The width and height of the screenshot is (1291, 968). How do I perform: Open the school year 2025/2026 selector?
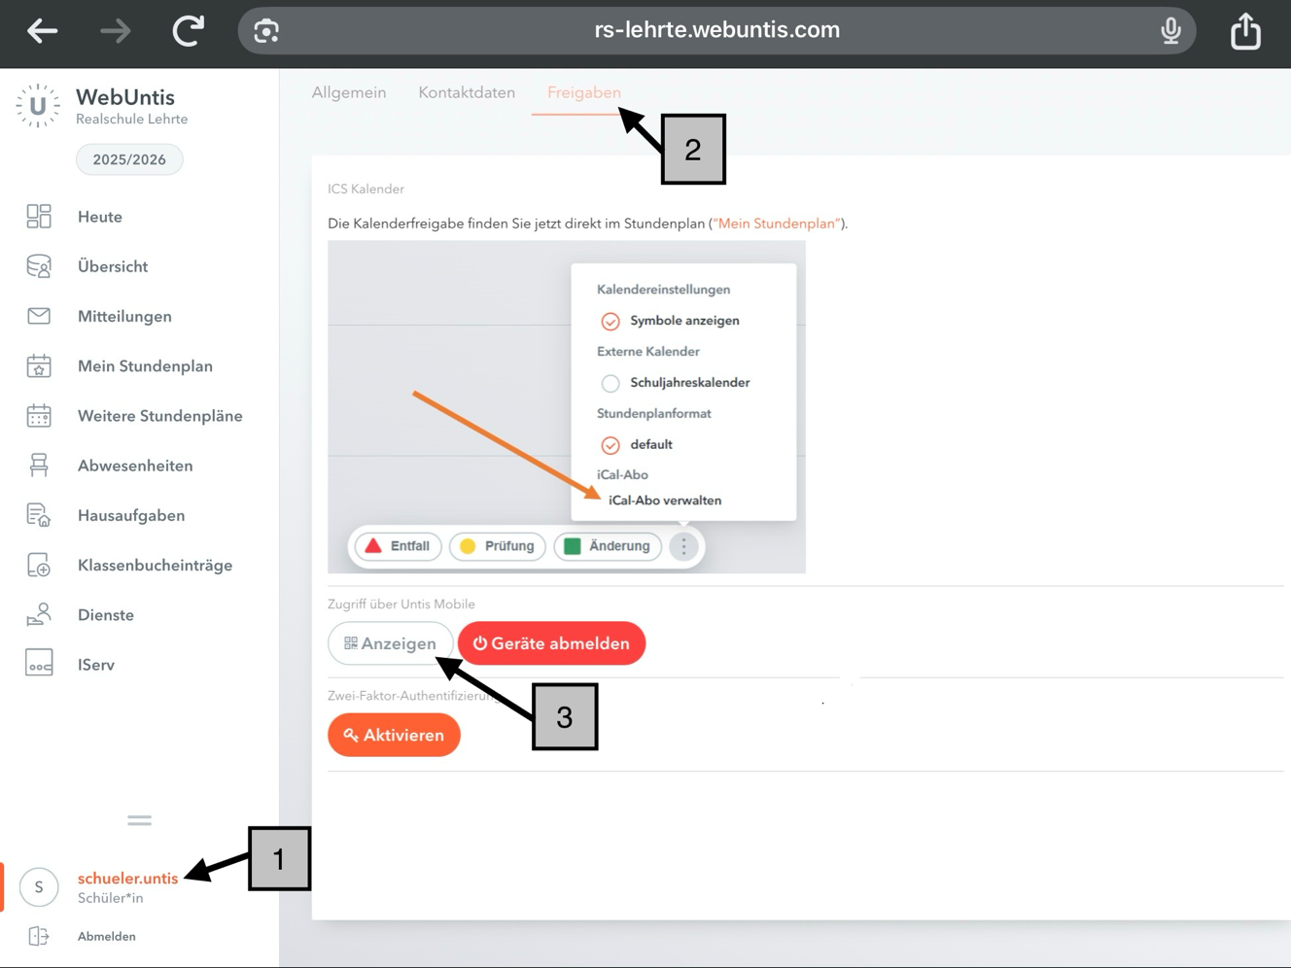(x=129, y=159)
